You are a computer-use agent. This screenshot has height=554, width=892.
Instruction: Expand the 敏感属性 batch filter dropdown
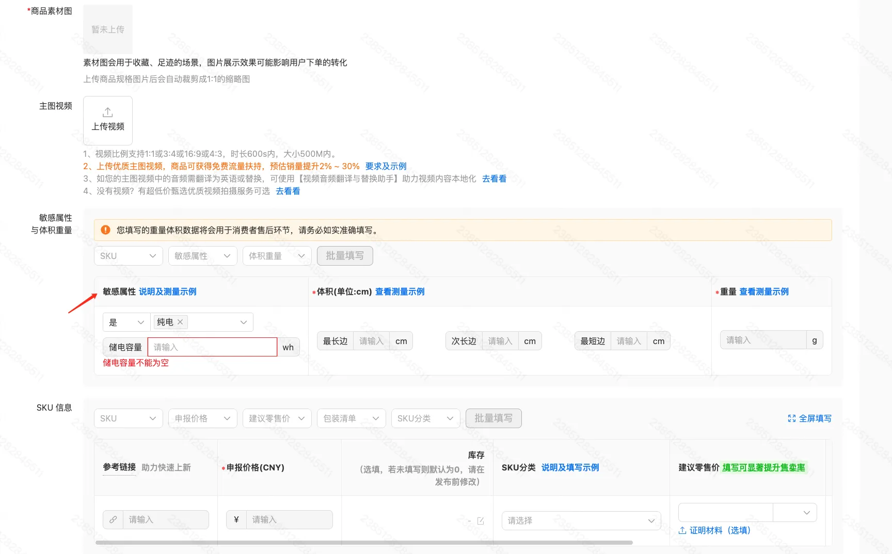pyautogui.click(x=202, y=256)
